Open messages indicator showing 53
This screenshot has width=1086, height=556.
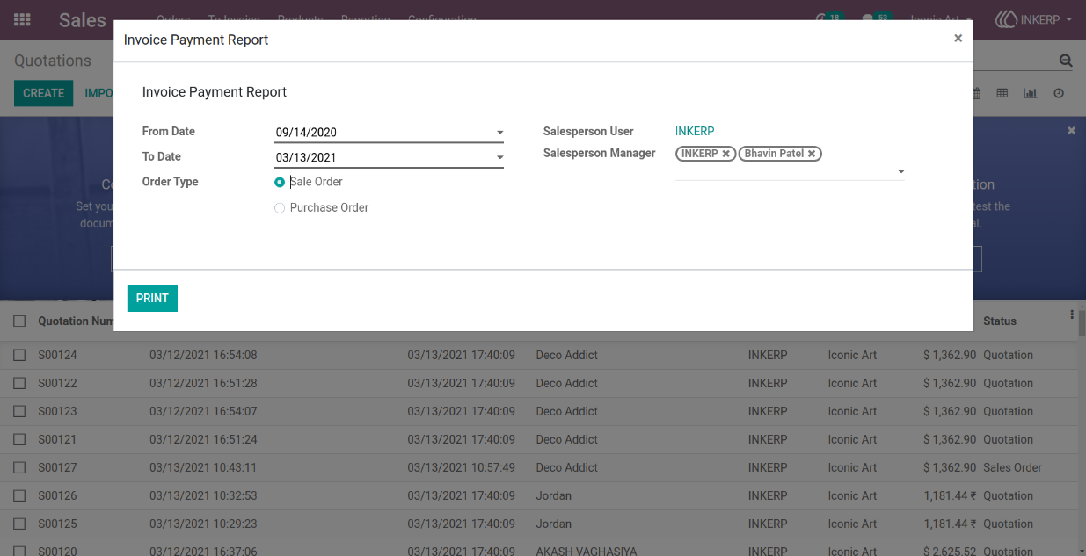(876, 18)
